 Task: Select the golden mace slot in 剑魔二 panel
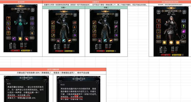[94, 22]
